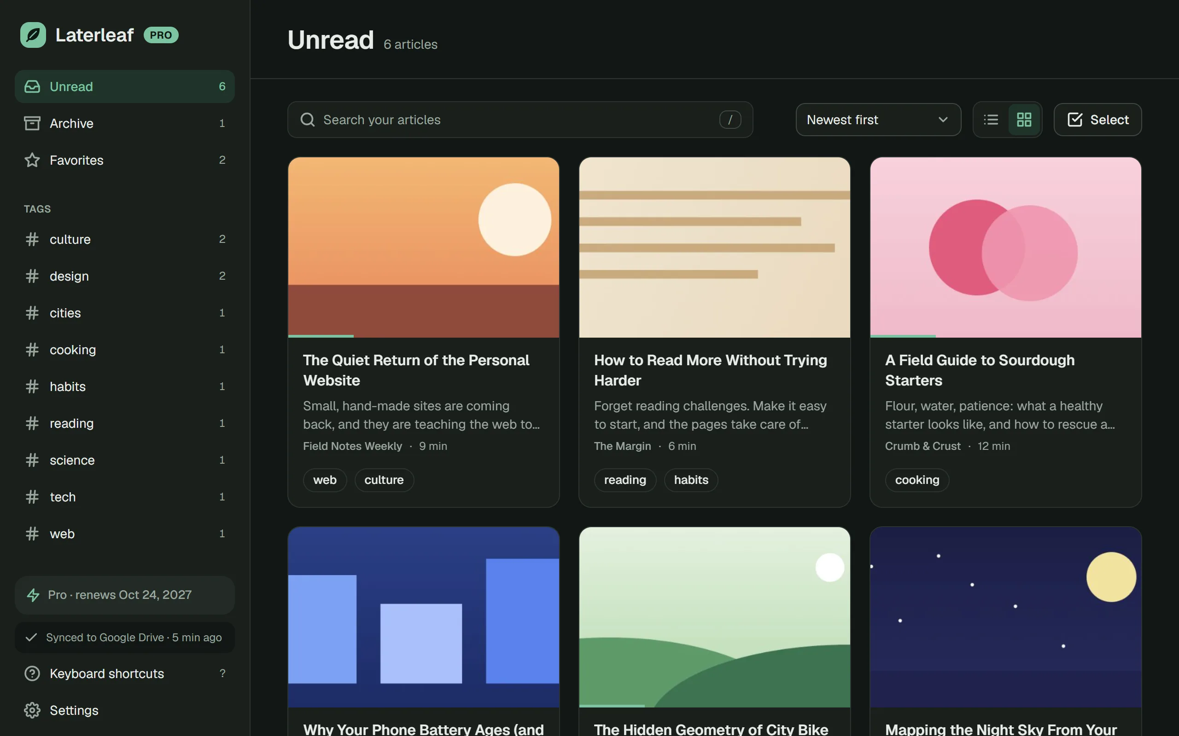Switch to grid view
The width and height of the screenshot is (1179, 736).
tap(1024, 120)
